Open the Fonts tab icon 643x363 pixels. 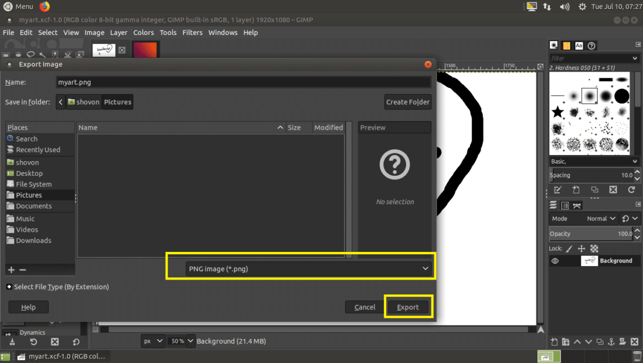coord(579,46)
